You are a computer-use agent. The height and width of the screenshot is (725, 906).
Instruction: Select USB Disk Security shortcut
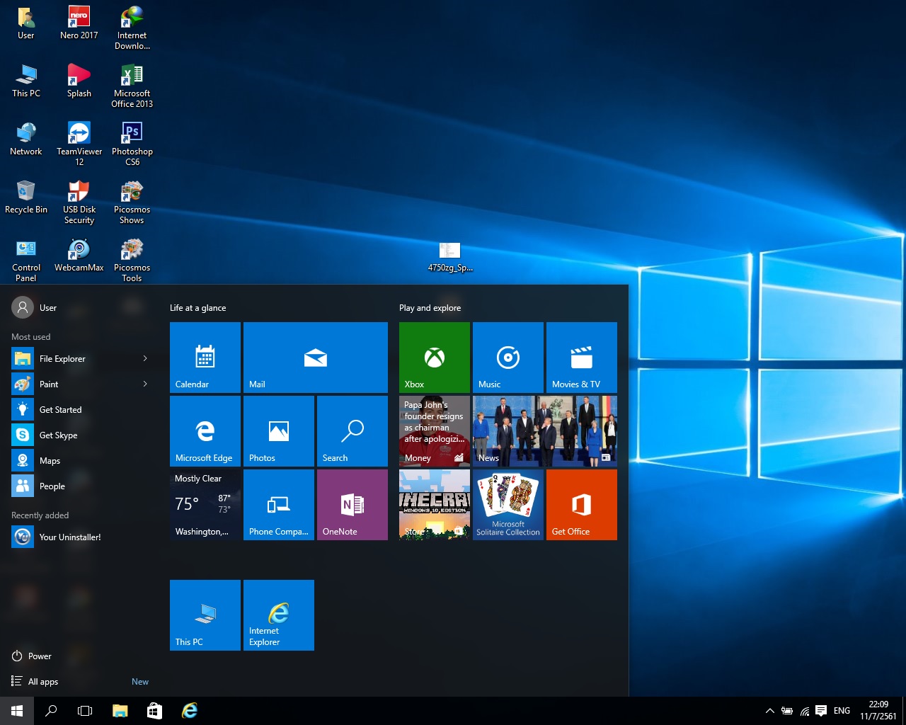point(79,202)
